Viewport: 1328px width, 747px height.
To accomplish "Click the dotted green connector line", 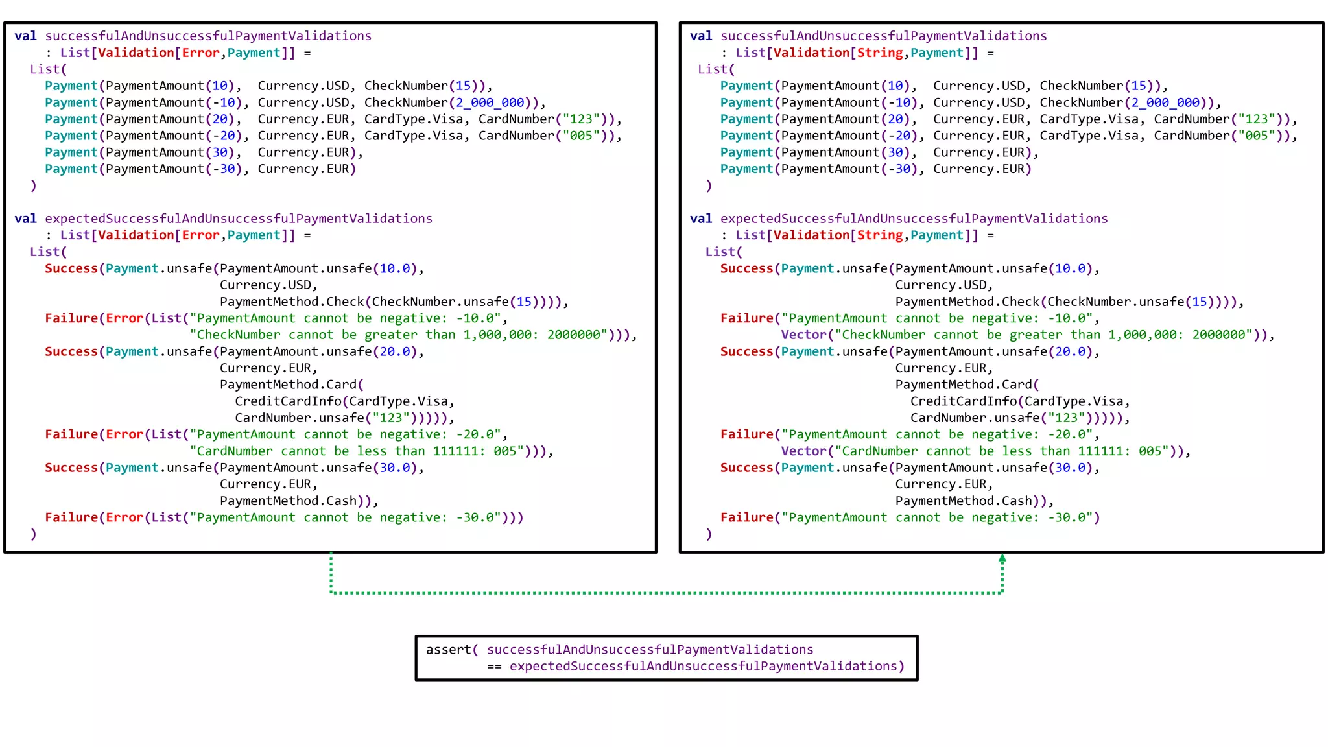I will pos(666,593).
